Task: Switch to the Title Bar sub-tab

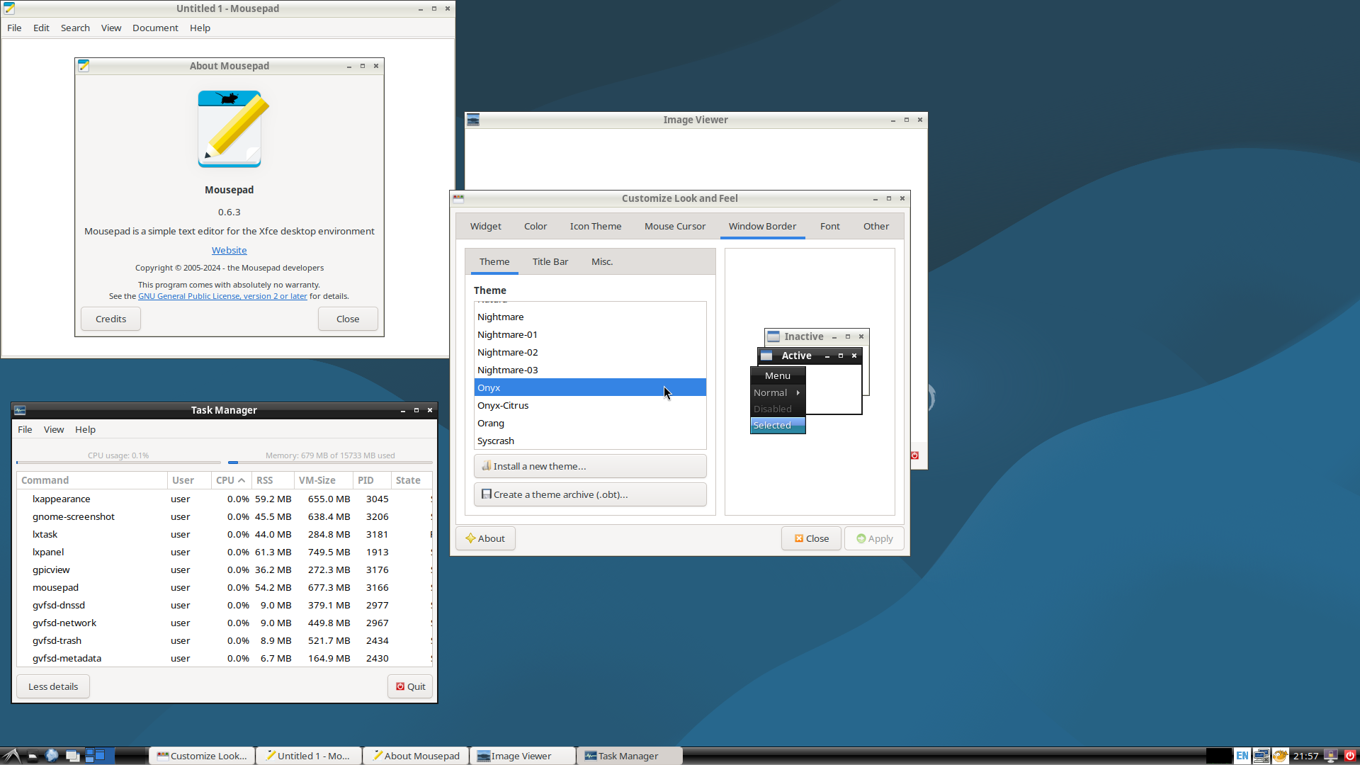Action: point(550,261)
